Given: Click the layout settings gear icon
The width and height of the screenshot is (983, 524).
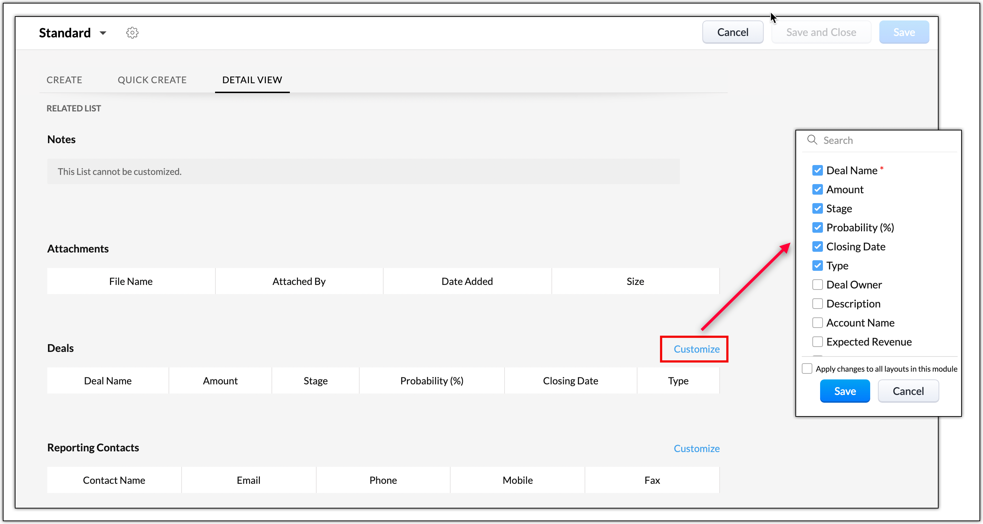Looking at the screenshot, I should [x=132, y=33].
